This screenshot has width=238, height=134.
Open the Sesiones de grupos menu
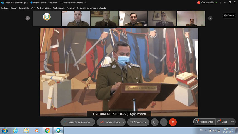[87, 8]
